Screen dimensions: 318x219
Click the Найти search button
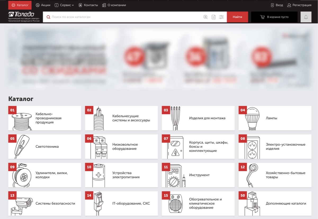click(x=237, y=17)
